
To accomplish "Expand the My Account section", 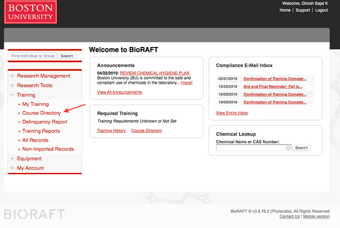I will (12, 168).
